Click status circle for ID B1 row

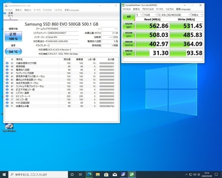(7, 73)
